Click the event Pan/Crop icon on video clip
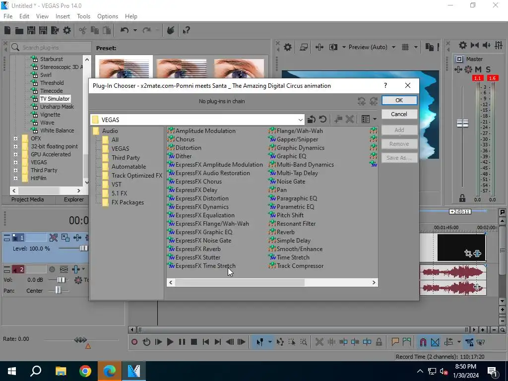The height and width of the screenshot is (381, 508). [x=468, y=254]
